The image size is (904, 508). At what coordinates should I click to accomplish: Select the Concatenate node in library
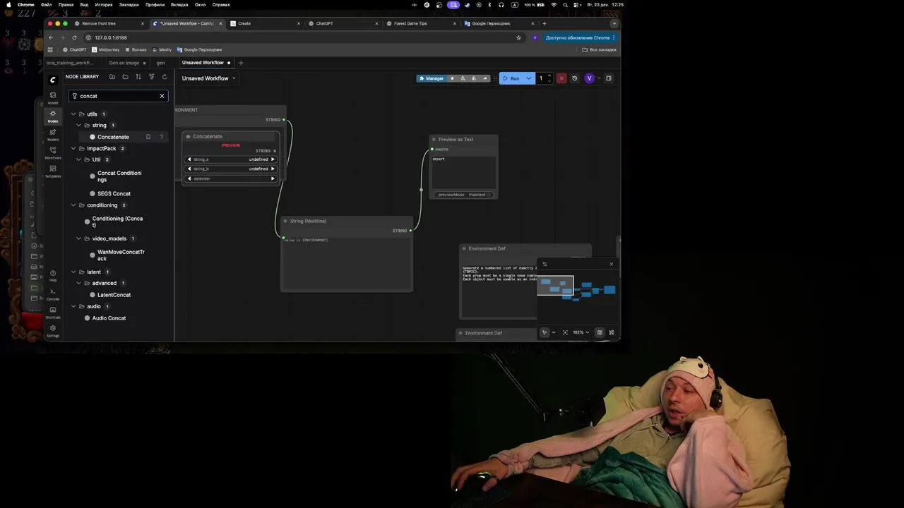(113, 137)
